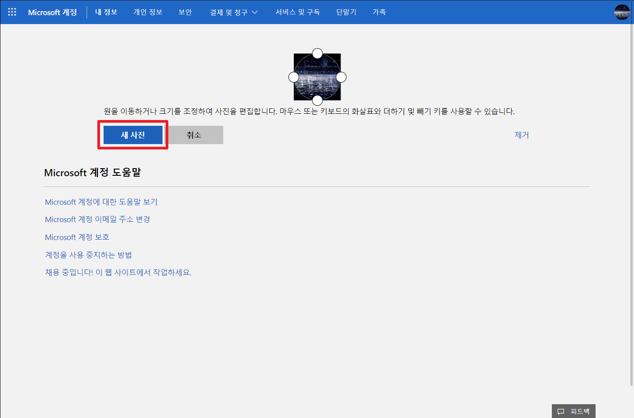
Task: Click the left crop circle handle
Action: pyautogui.click(x=294, y=77)
